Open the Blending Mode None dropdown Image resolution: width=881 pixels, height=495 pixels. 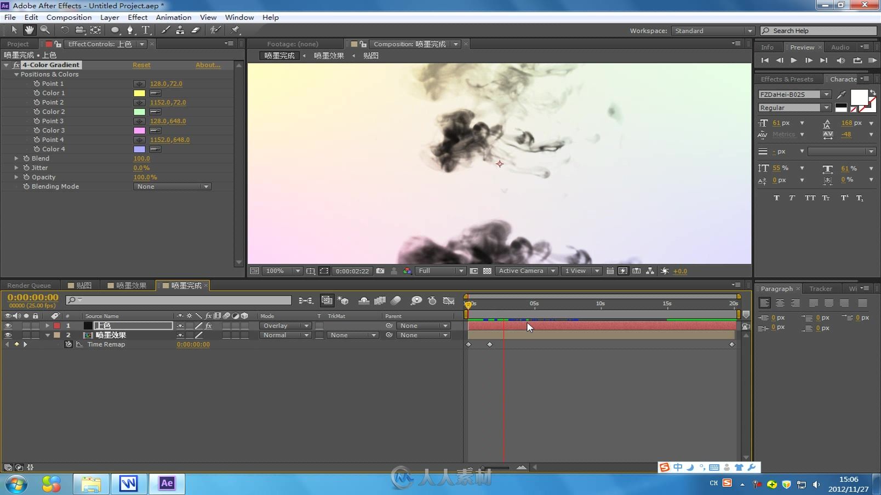[172, 187]
